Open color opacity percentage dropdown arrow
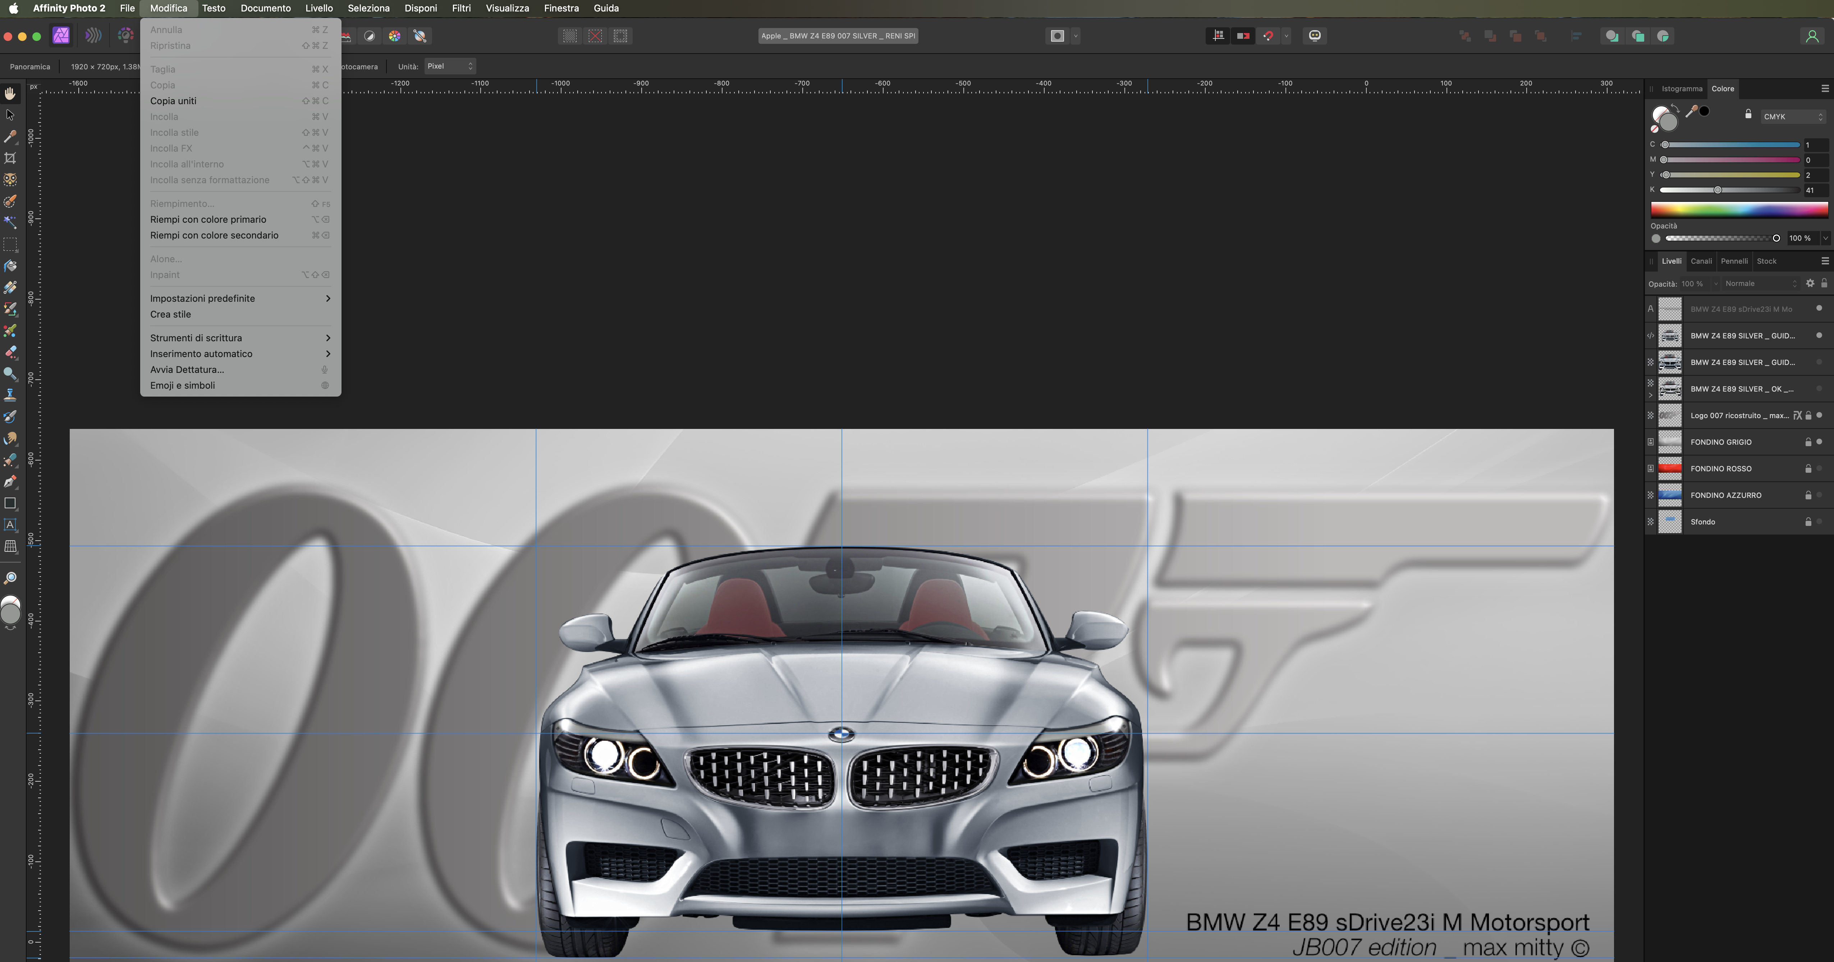 [1825, 239]
